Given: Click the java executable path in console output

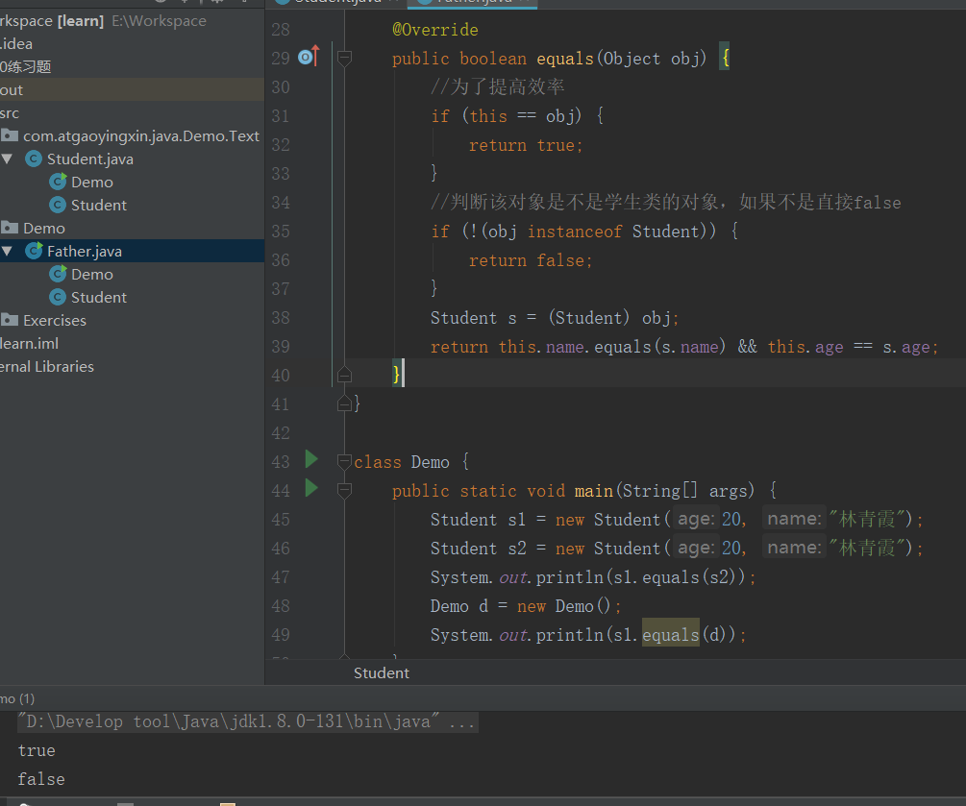Looking at the screenshot, I should click(x=228, y=721).
